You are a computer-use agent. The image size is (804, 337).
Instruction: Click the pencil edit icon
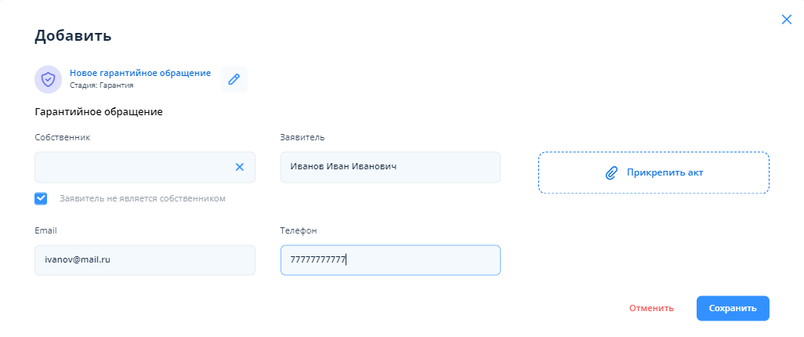[x=234, y=79]
